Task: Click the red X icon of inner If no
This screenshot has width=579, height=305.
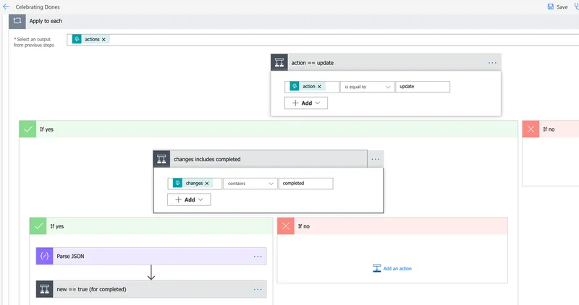Action: coord(286,226)
